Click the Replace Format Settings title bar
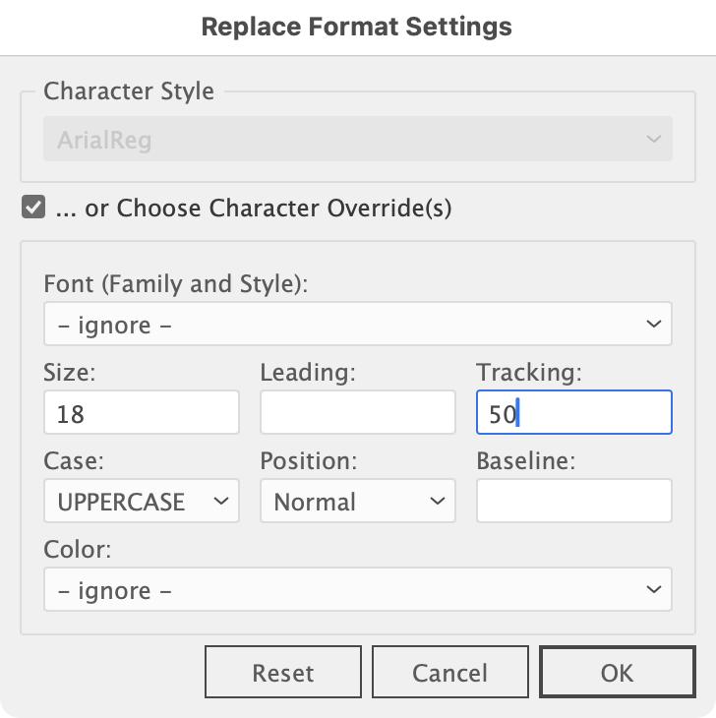 357,26
